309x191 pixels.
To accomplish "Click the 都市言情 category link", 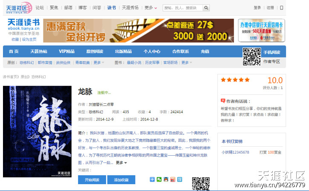I will tap(45, 63).
